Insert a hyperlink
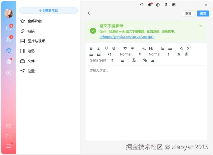 (145, 60)
